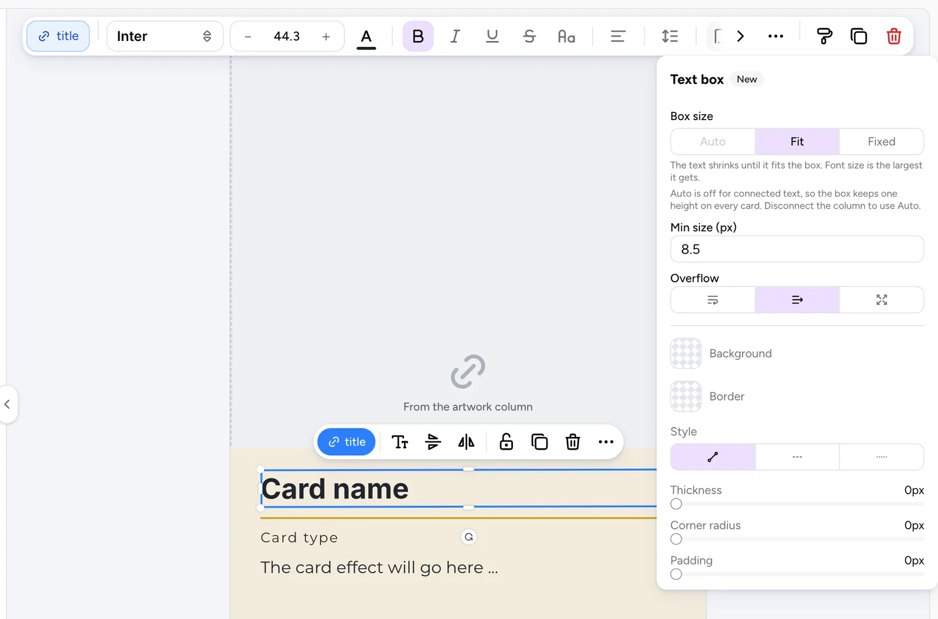Select Fixed box size option
Image resolution: width=938 pixels, height=619 pixels.
coord(882,142)
